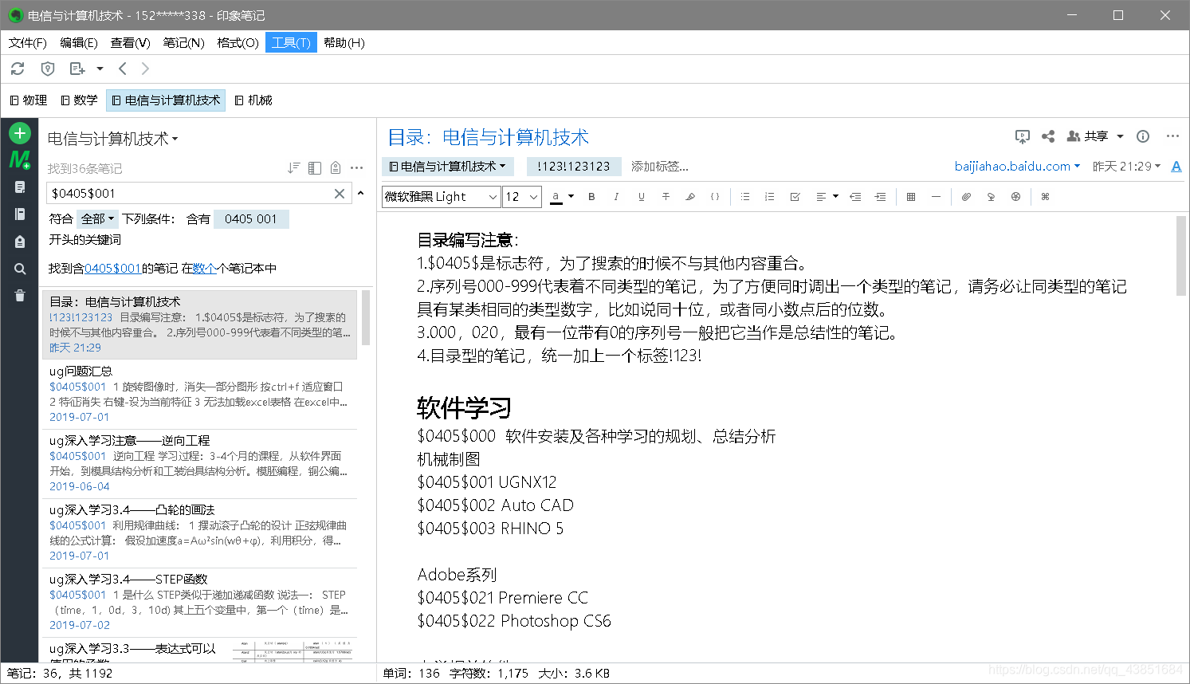Go back with the left chevron arrow
Screen dimensions: 1190x684
point(123,69)
